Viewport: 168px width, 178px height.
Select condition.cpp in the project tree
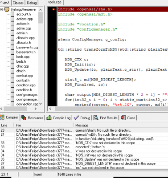[26, 85]
